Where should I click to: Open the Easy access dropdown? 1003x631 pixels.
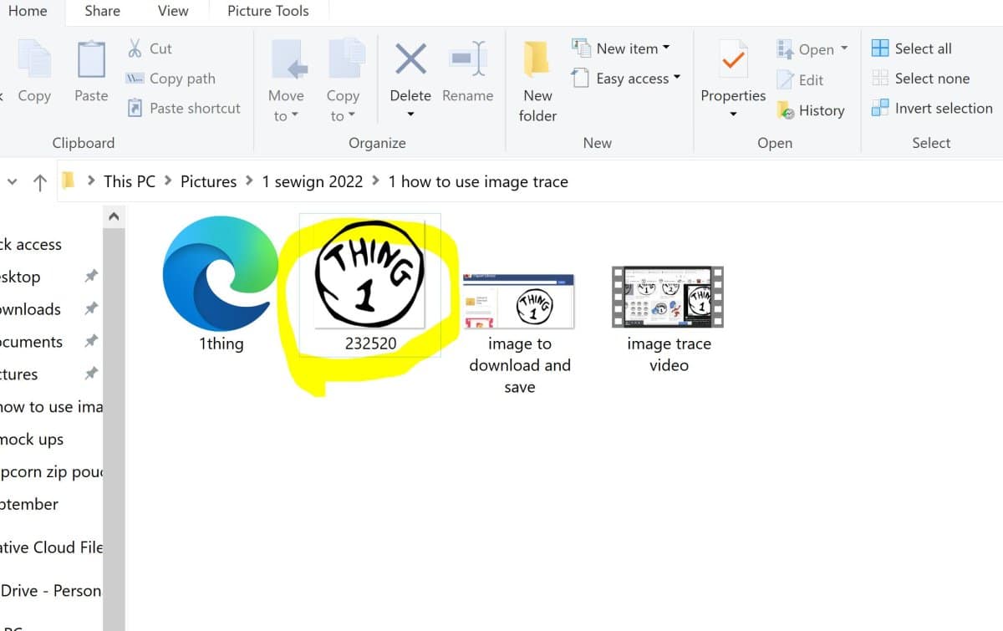626,79
